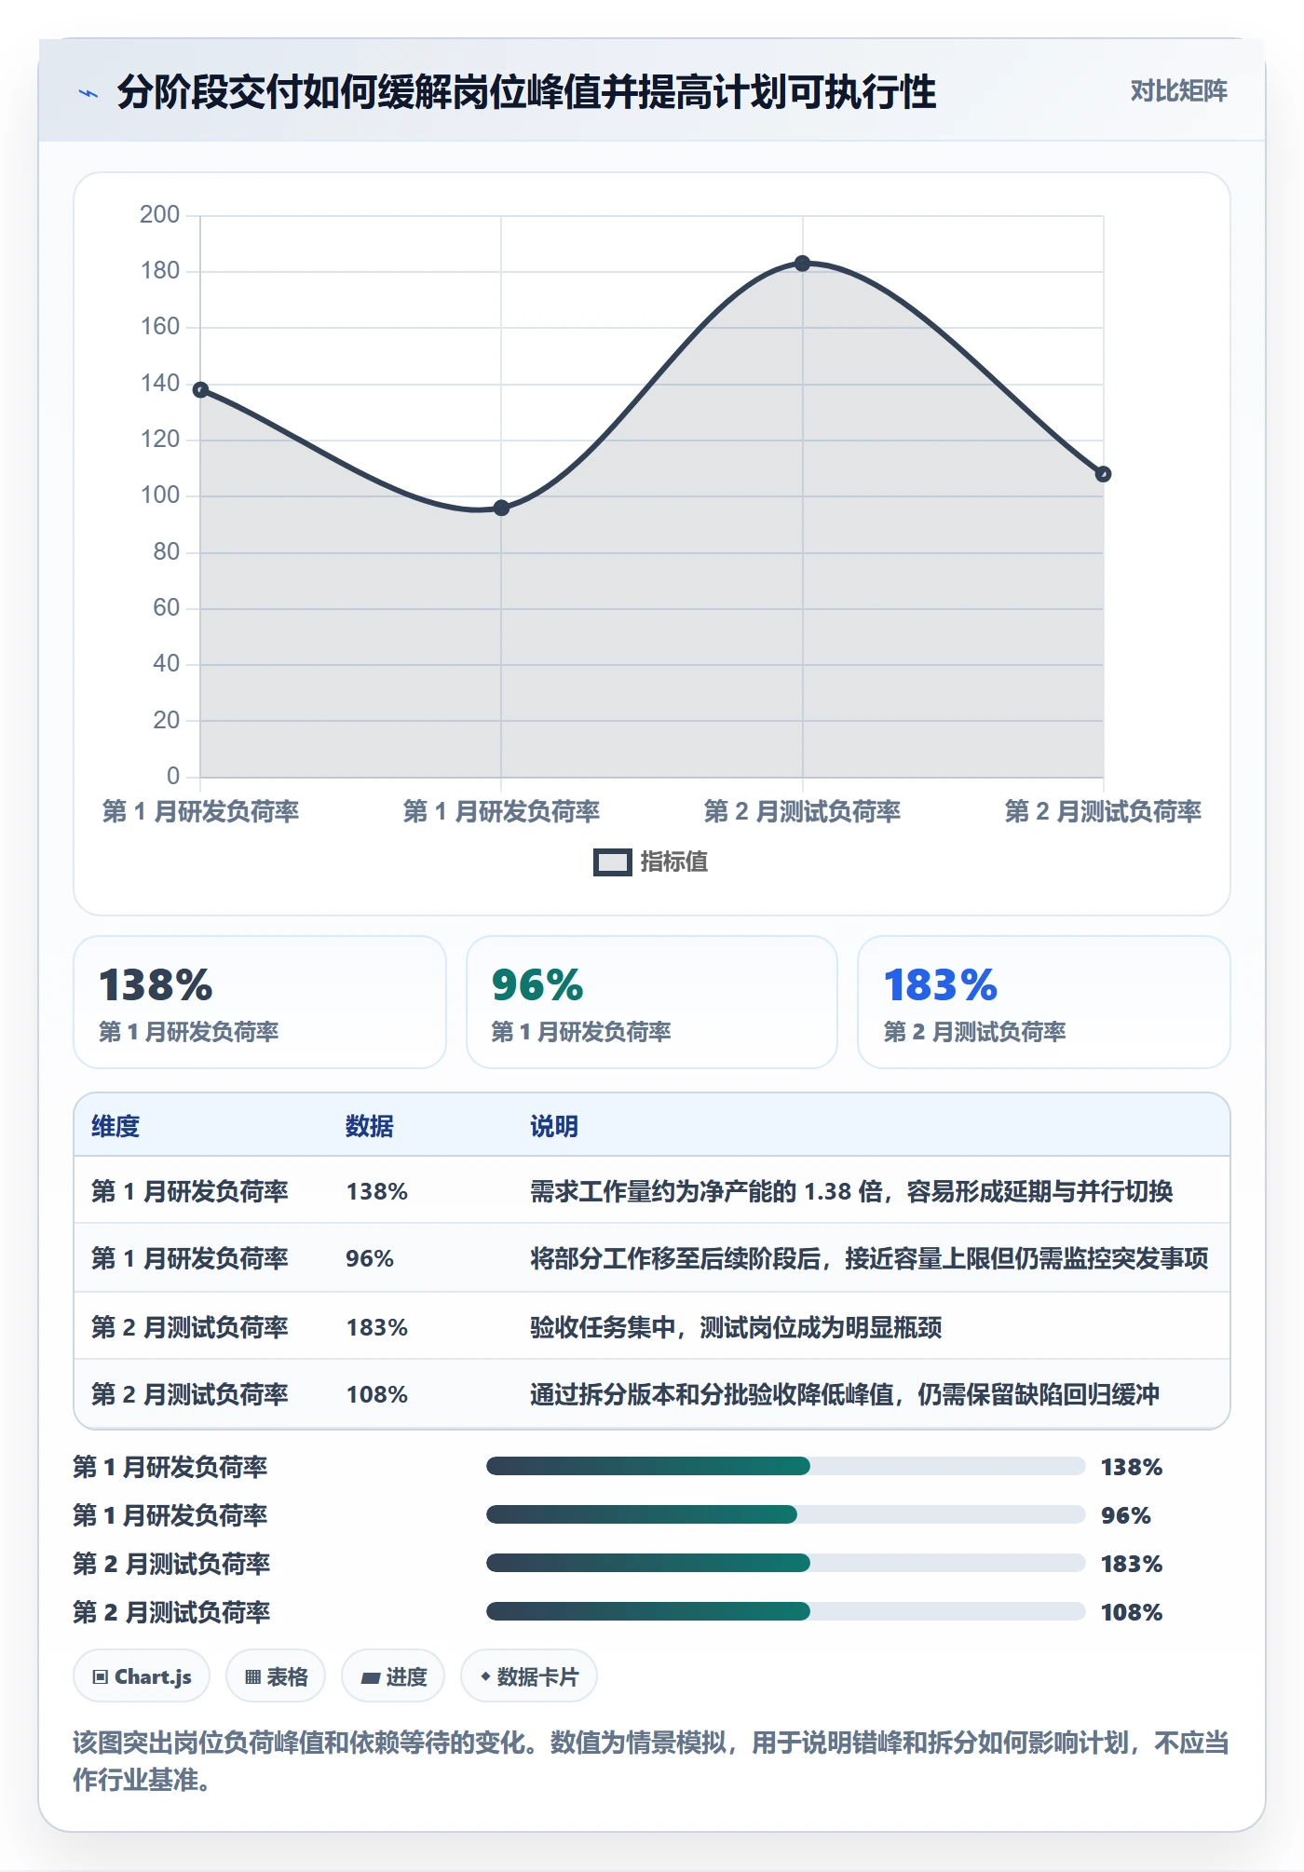The image size is (1304, 1872).
Task: Open the 138% stat card
Action: [260, 1002]
